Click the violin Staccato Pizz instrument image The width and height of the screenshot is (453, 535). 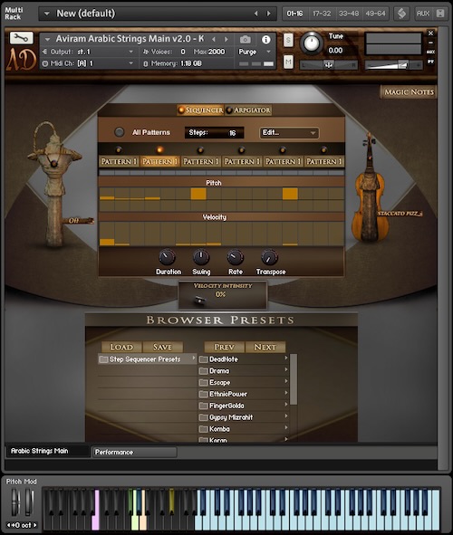tap(370, 188)
